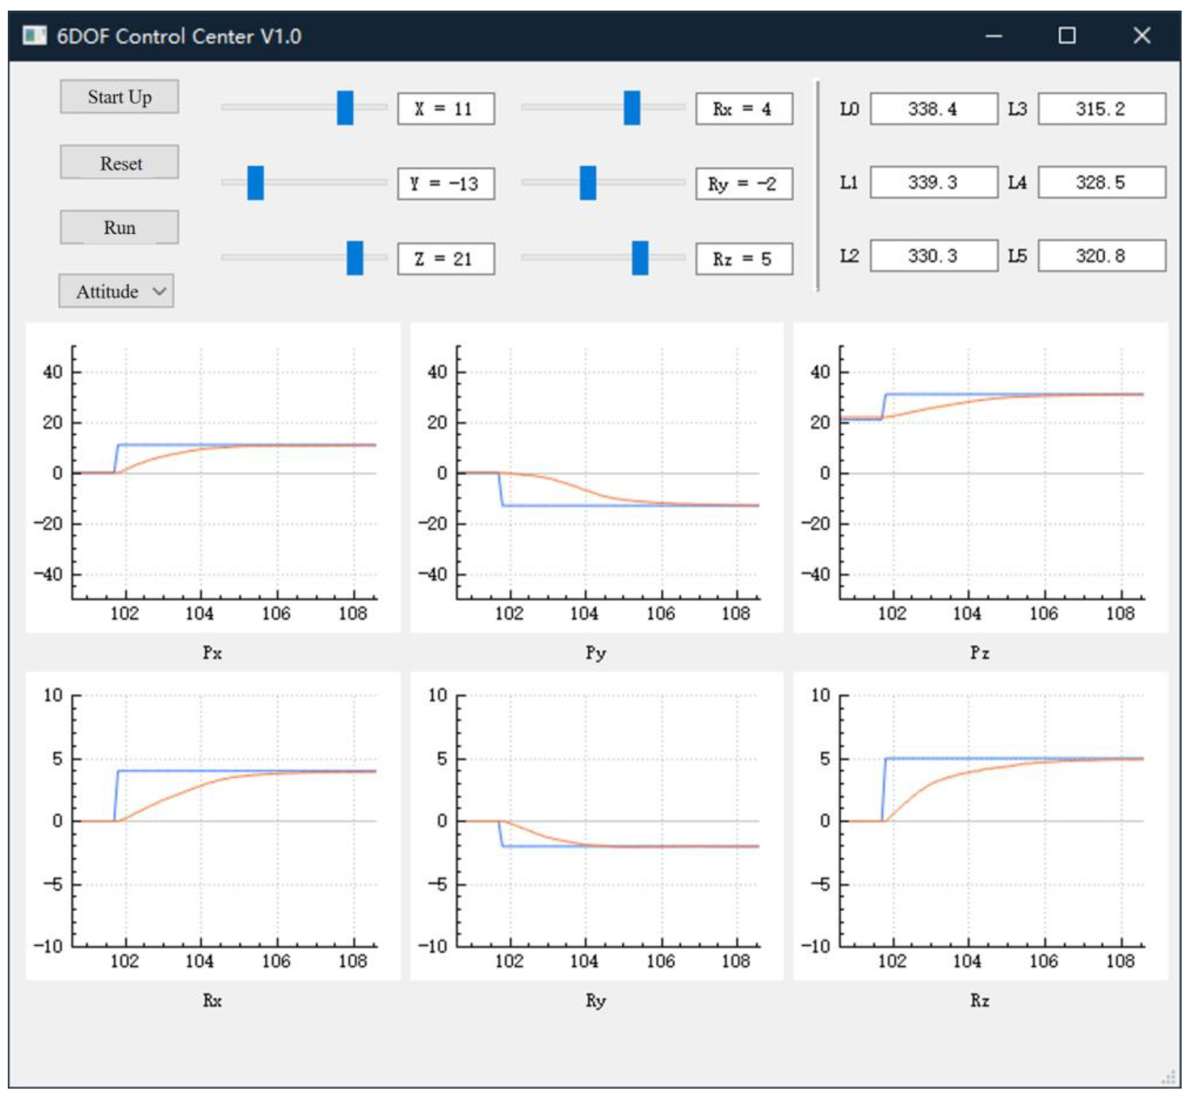Click the 6DOF app icon in title bar
The image size is (1191, 1098).
click(x=34, y=36)
